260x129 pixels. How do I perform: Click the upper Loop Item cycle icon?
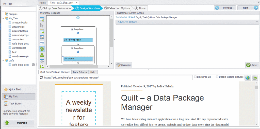tap(78, 33)
